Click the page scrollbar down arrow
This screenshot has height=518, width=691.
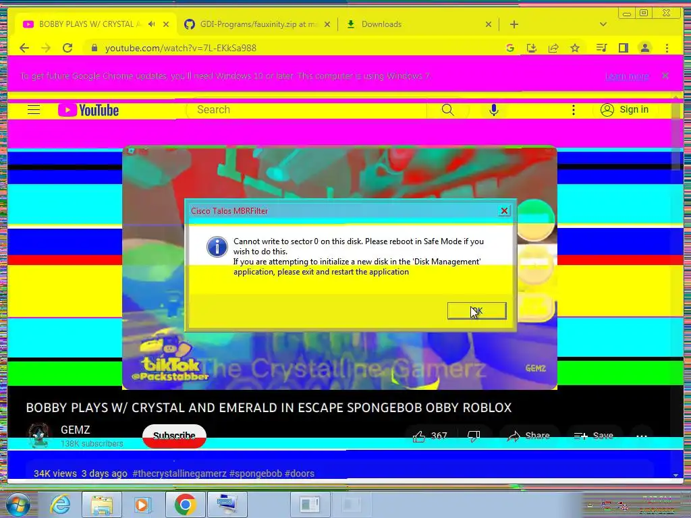tap(675, 475)
